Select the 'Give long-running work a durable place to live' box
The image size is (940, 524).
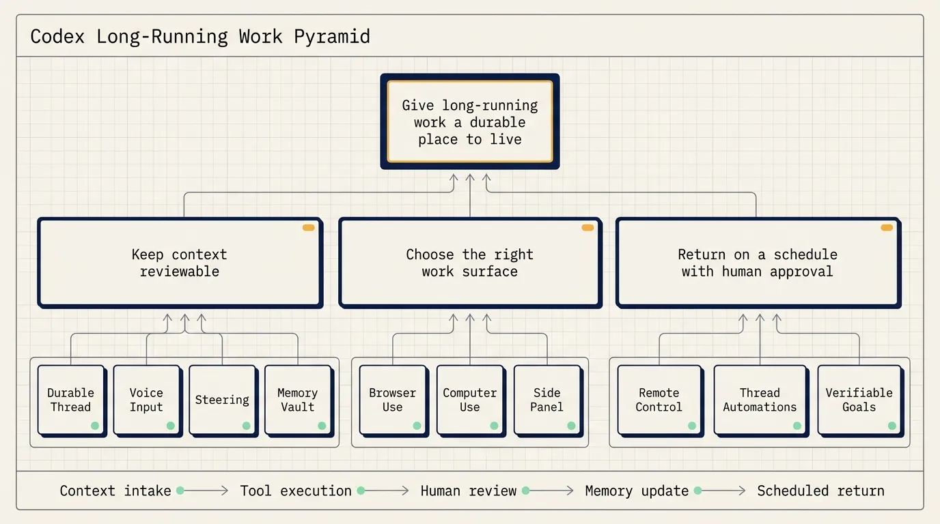[470, 121]
